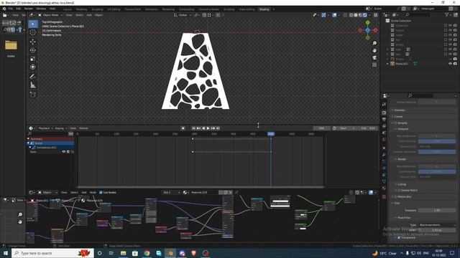Screen dimensions: 460x258
Task: Hide Plane.001 in viewport via eye
Action: coord(450,64)
